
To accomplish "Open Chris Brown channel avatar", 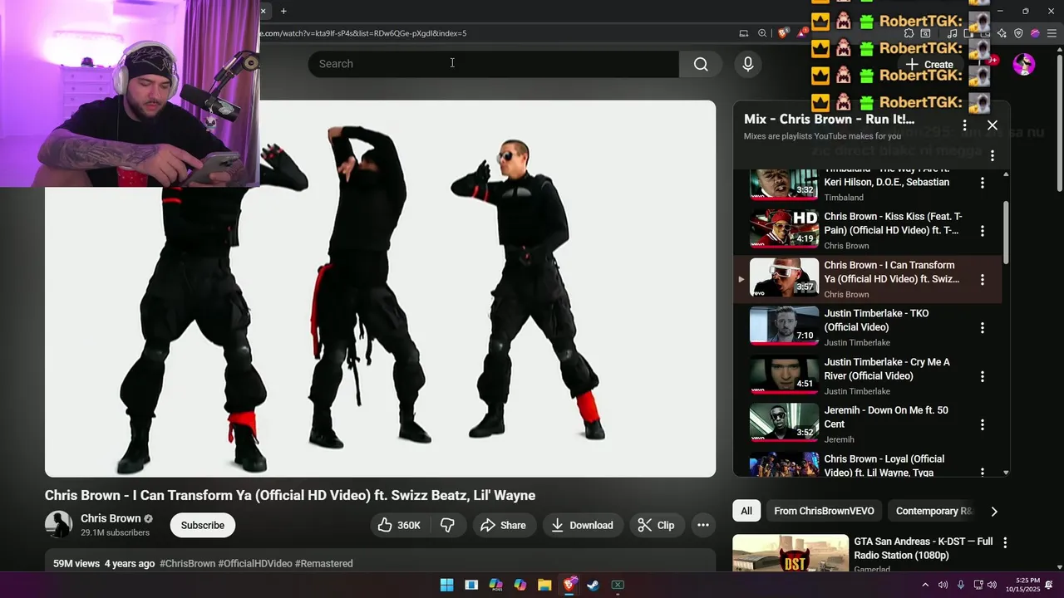I will coord(58,525).
